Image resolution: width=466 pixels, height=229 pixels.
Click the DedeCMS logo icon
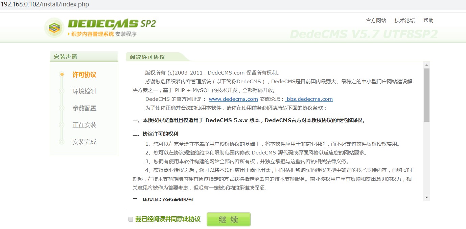tap(53, 27)
